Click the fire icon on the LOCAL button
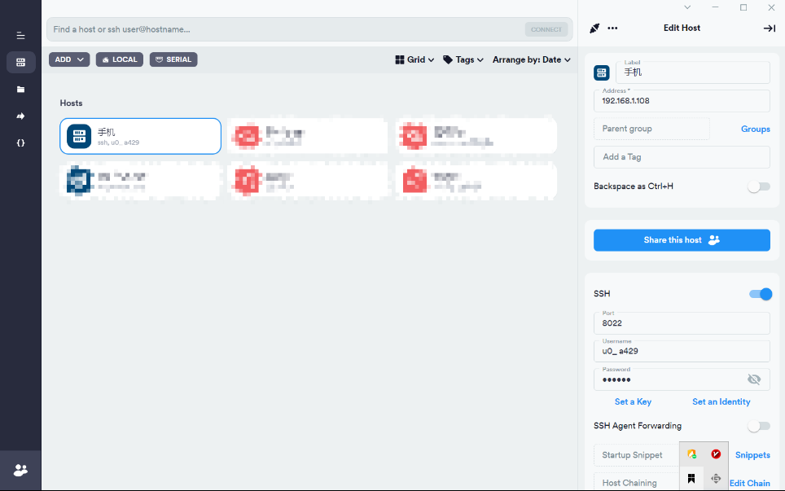This screenshot has height=491, width=785. pos(106,59)
